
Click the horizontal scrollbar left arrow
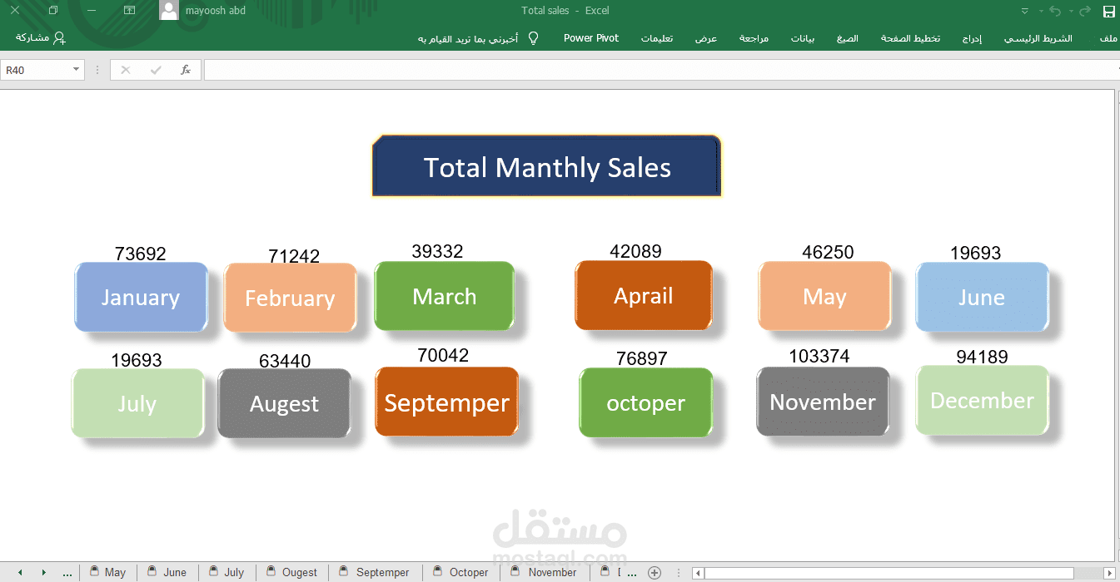coord(698,573)
